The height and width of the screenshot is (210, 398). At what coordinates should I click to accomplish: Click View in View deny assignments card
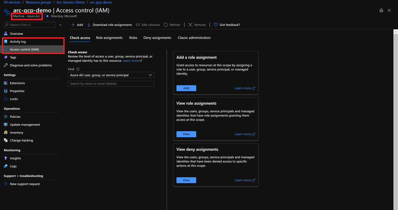[x=186, y=180]
